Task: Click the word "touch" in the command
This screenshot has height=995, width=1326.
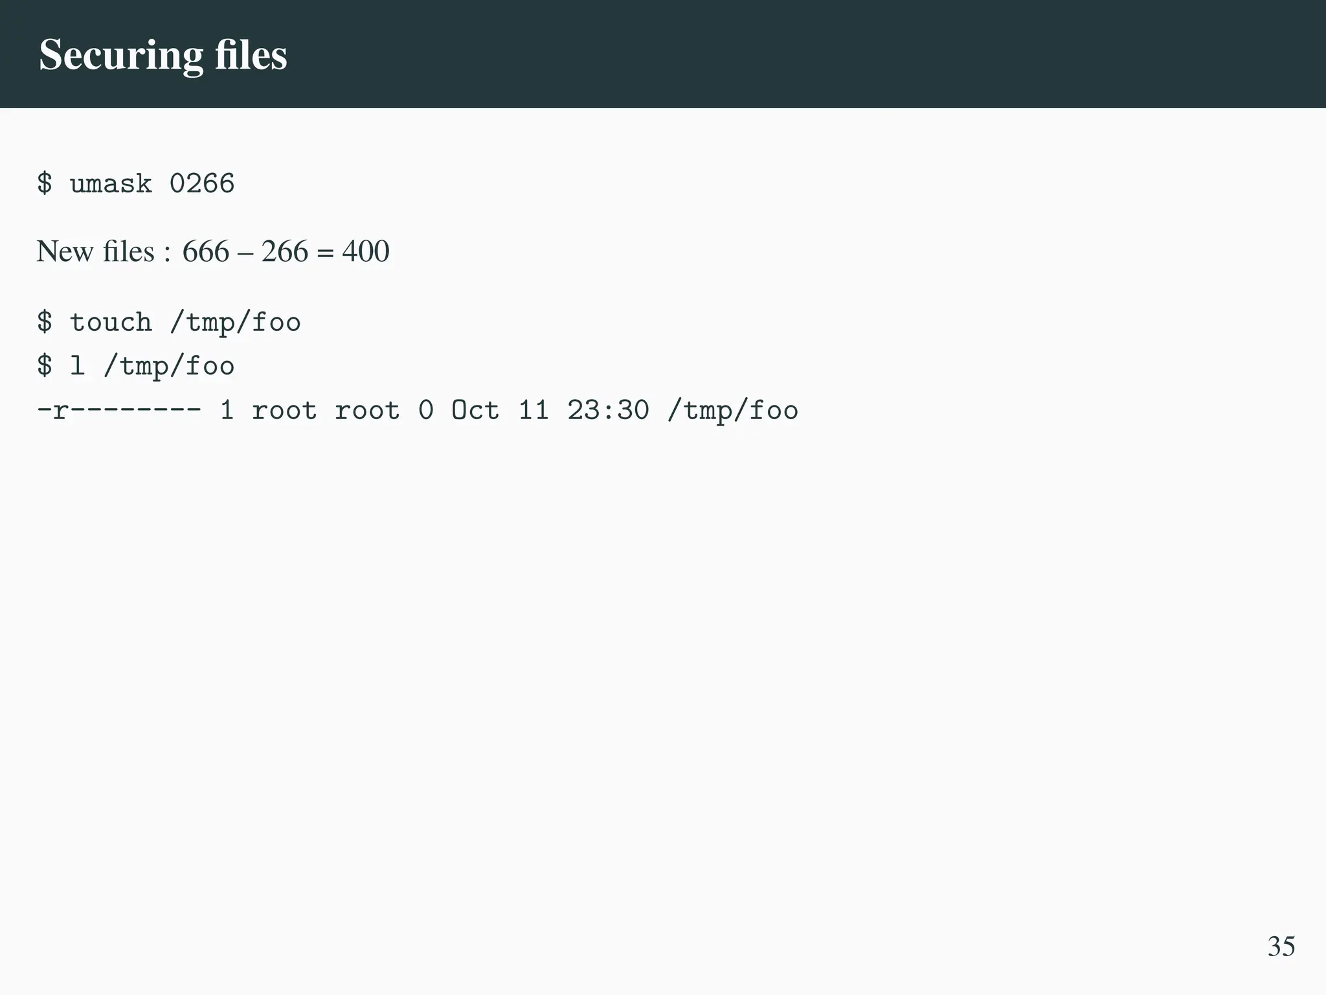Action: [x=111, y=323]
